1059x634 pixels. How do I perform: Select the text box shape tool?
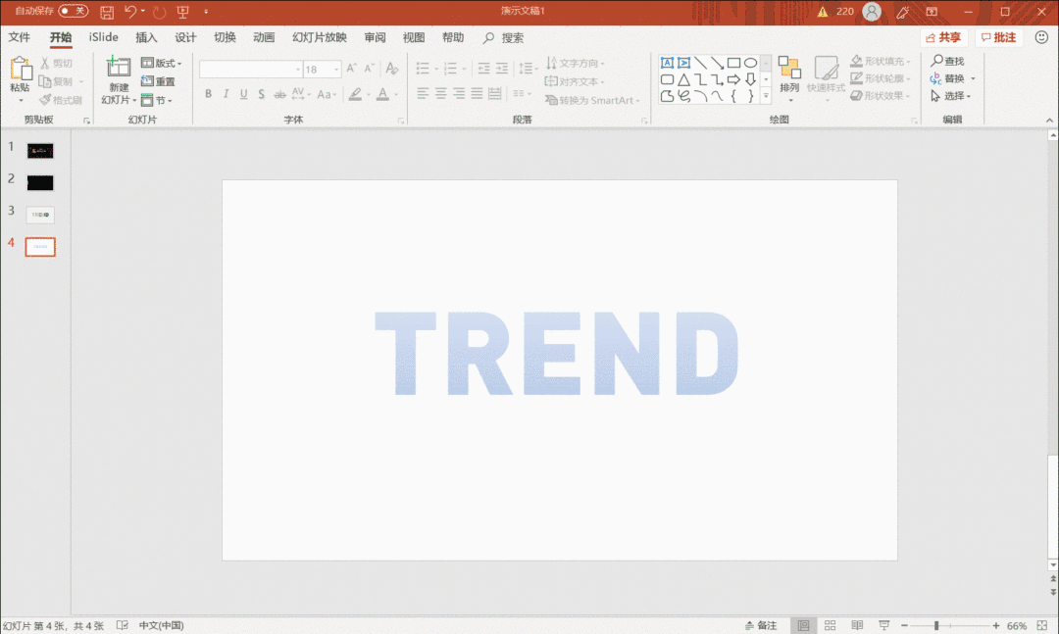(x=668, y=63)
